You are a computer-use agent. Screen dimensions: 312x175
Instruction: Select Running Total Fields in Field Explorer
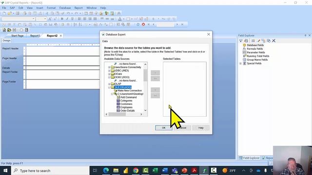point(258,56)
